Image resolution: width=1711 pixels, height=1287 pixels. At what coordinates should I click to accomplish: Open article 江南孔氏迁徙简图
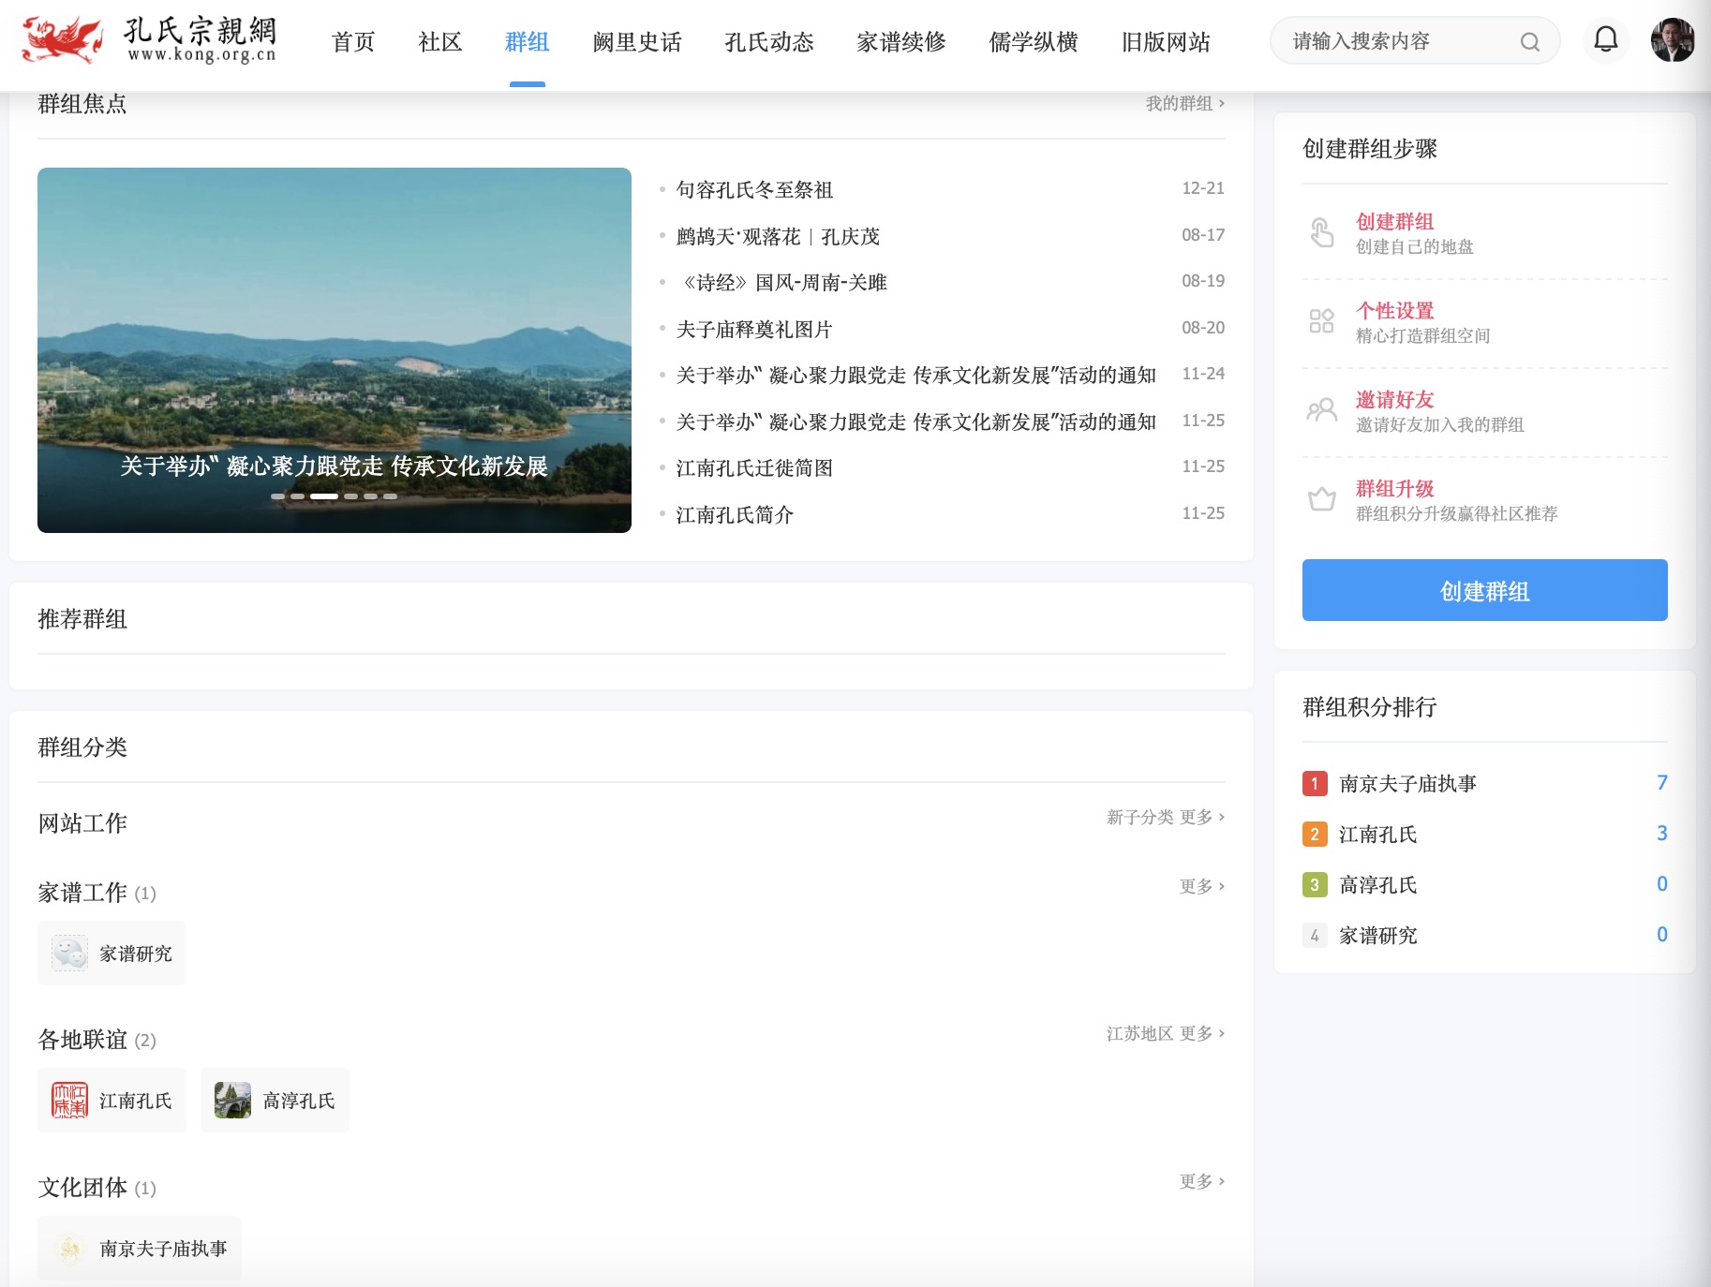click(x=754, y=467)
